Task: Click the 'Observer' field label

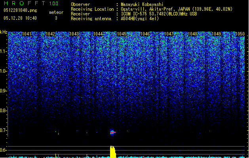Action: pyautogui.click(x=80, y=4)
